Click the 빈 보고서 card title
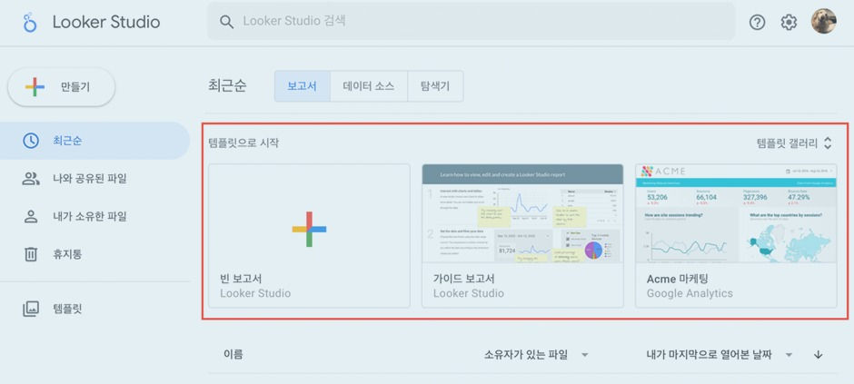This screenshot has height=384, width=854. pyautogui.click(x=241, y=279)
